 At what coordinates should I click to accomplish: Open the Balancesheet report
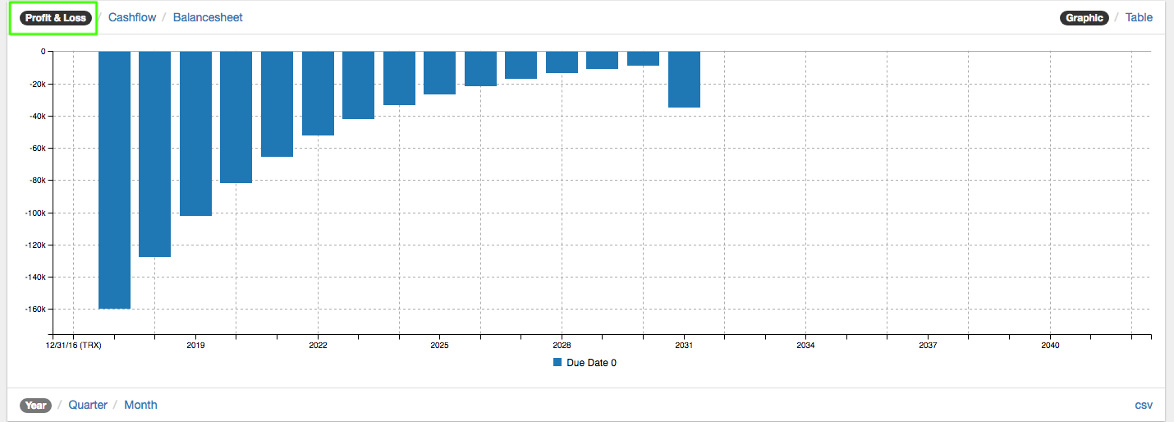[x=208, y=17]
